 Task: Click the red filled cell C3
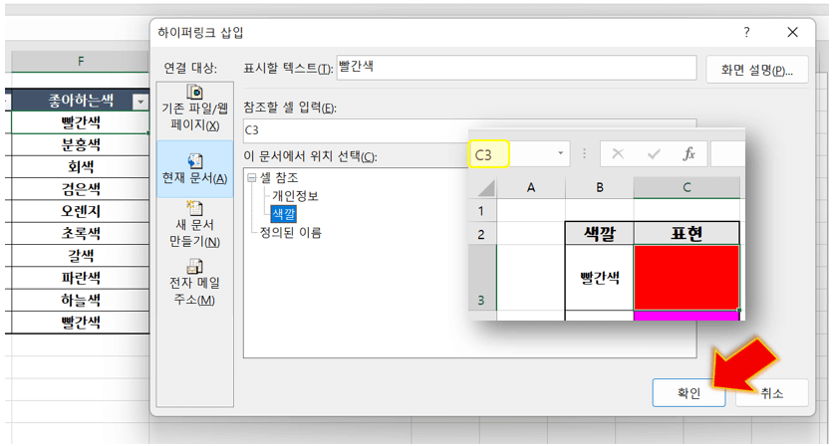pos(687,278)
